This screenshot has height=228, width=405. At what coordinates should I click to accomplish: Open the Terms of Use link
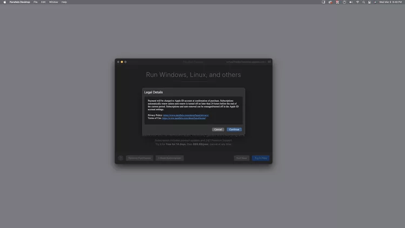click(184, 118)
